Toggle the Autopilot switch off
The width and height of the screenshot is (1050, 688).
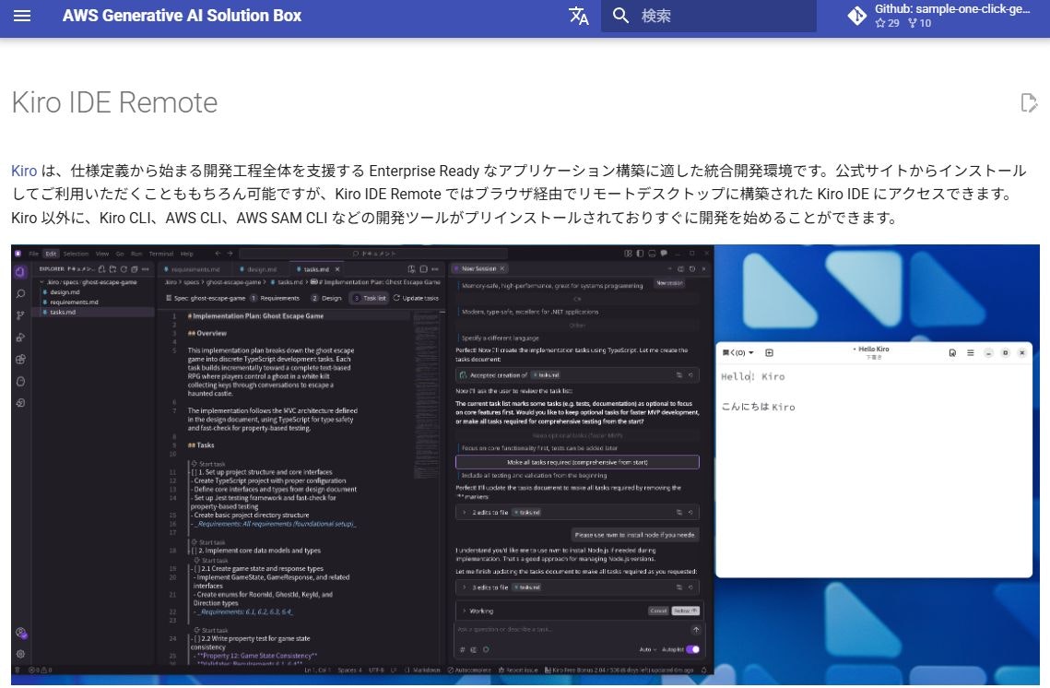(x=692, y=650)
